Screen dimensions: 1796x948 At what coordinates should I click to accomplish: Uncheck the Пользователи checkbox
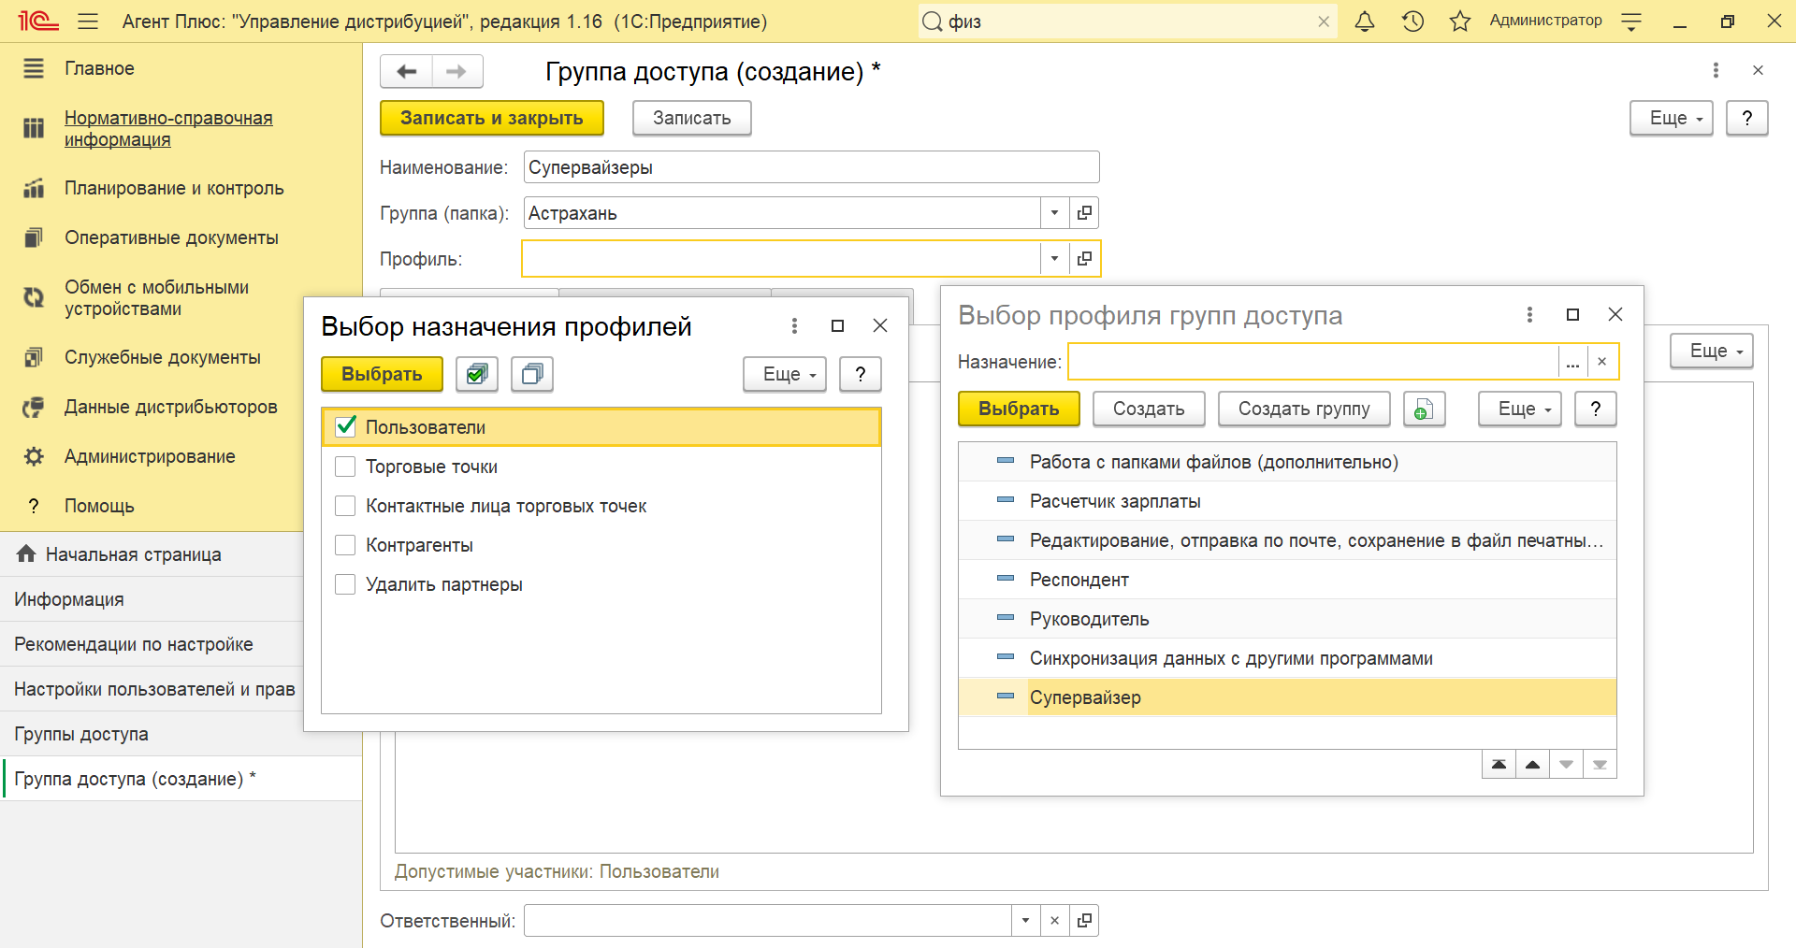345,426
